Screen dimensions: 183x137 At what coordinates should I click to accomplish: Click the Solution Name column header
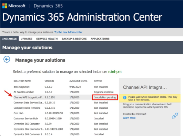coord(22,81)
